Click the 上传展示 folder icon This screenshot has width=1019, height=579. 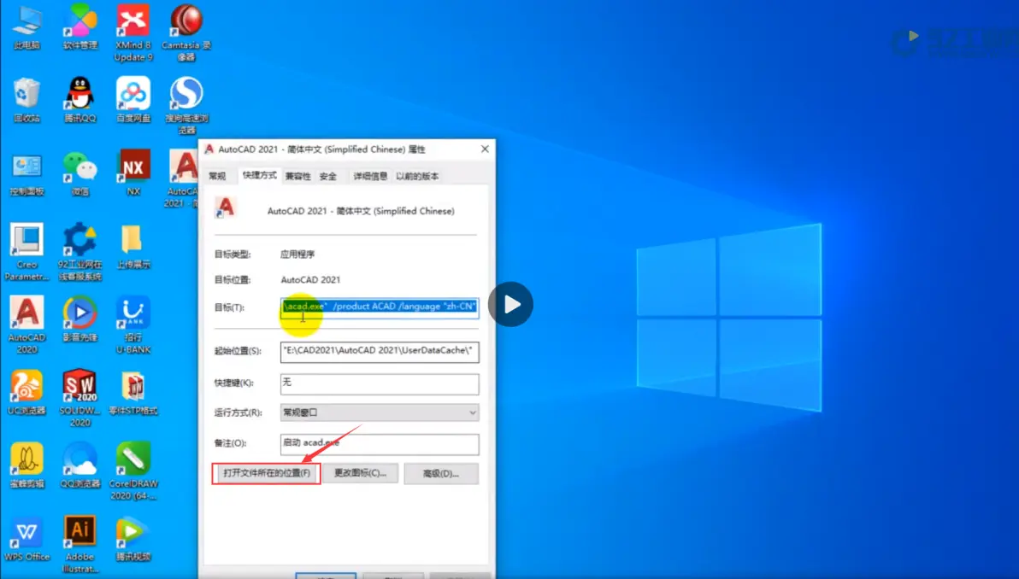pyautogui.click(x=133, y=247)
